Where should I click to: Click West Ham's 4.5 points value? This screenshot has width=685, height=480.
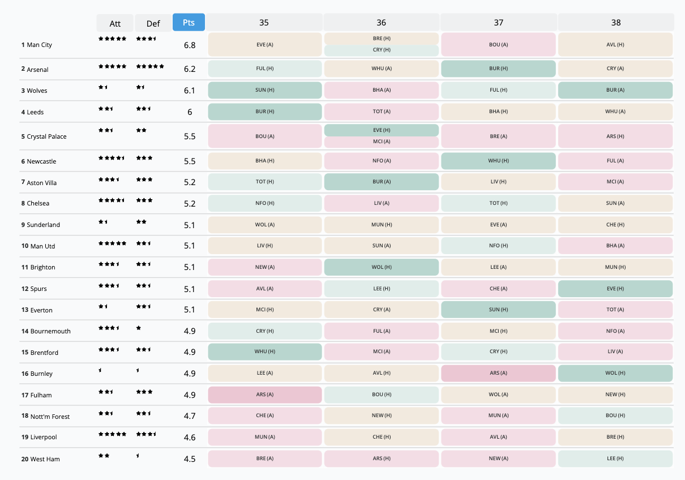pyautogui.click(x=190, y=459)
